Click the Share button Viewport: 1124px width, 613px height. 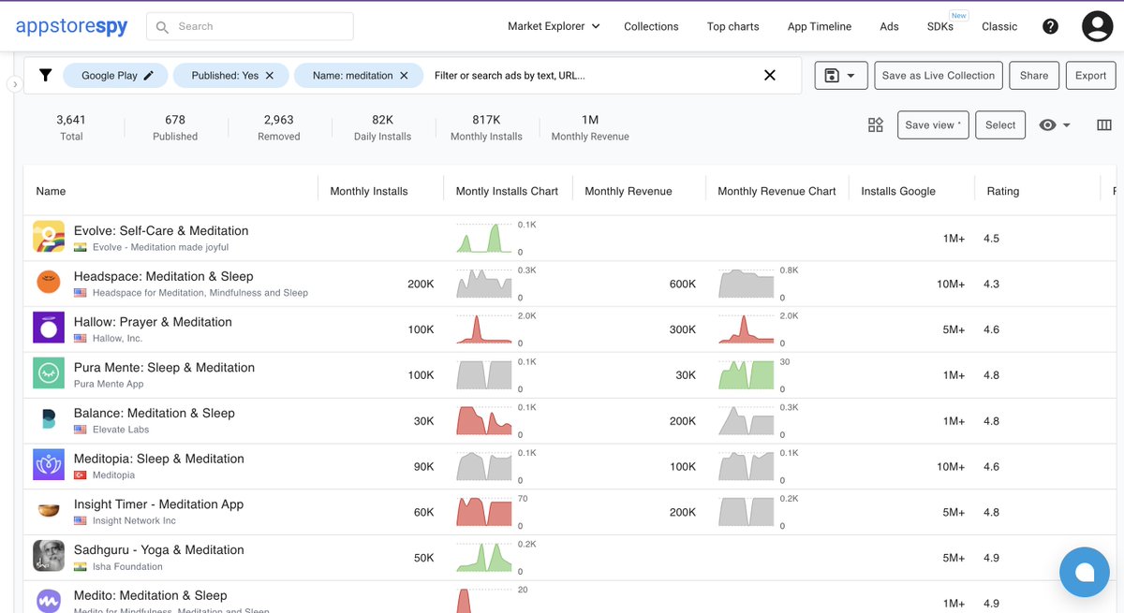(1034, 76)
